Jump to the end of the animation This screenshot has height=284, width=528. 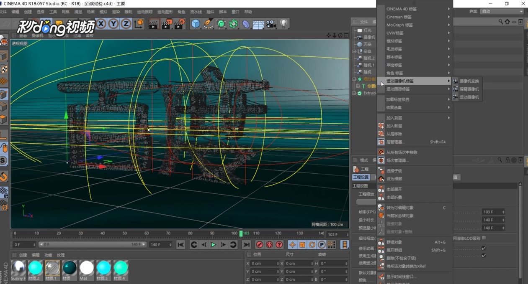246,245
